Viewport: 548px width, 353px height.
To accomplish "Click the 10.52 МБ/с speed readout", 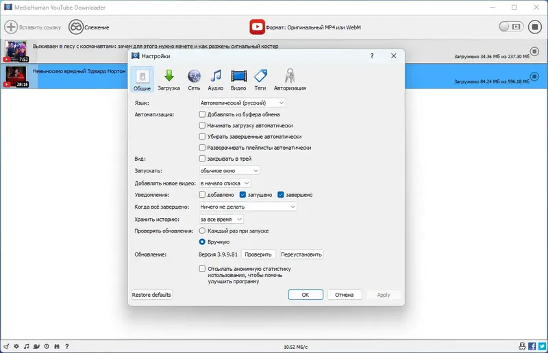I will 296,347.
